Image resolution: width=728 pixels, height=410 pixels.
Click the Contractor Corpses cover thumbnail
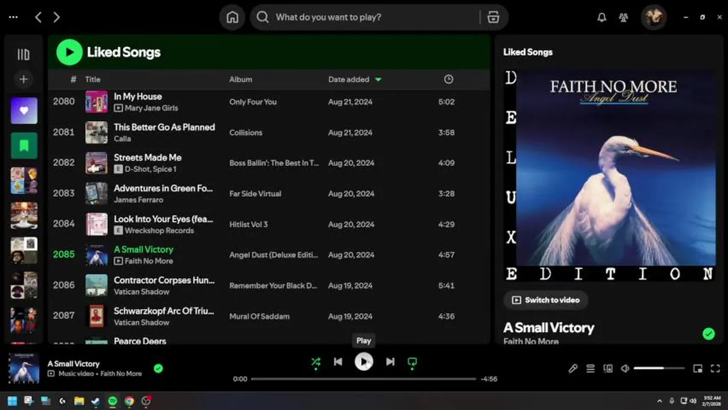[96, 285]
